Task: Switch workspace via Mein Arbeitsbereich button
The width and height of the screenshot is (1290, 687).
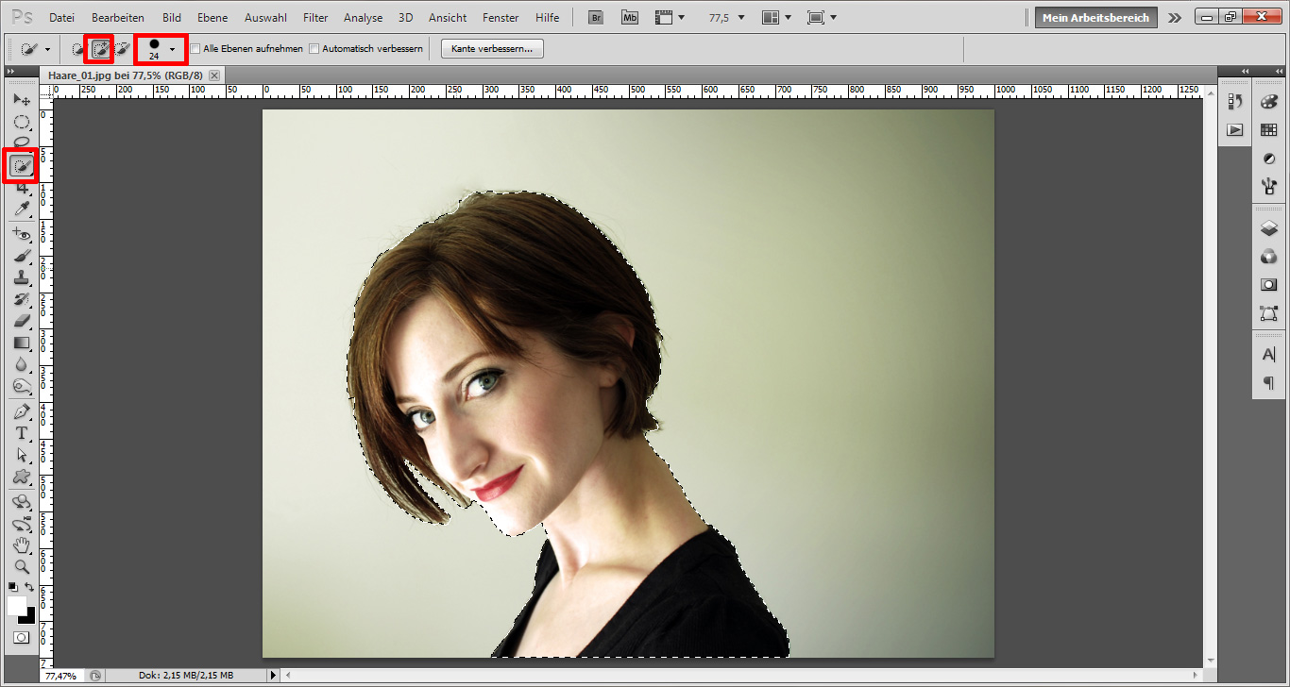Action: 1095,16
